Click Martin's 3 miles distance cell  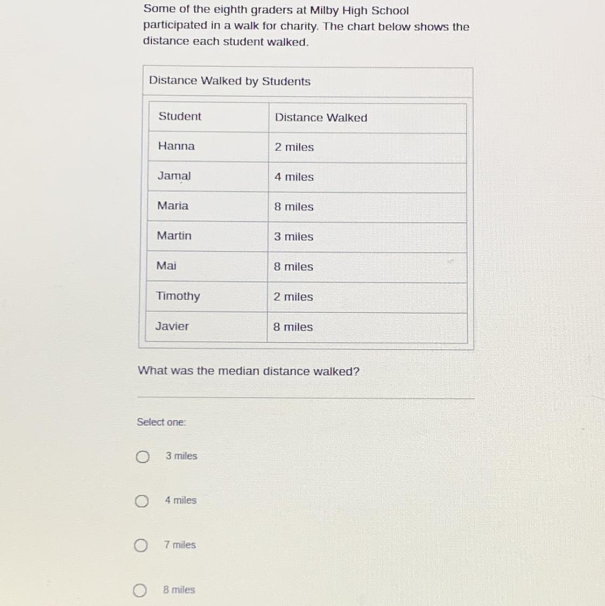coord(367,237)
